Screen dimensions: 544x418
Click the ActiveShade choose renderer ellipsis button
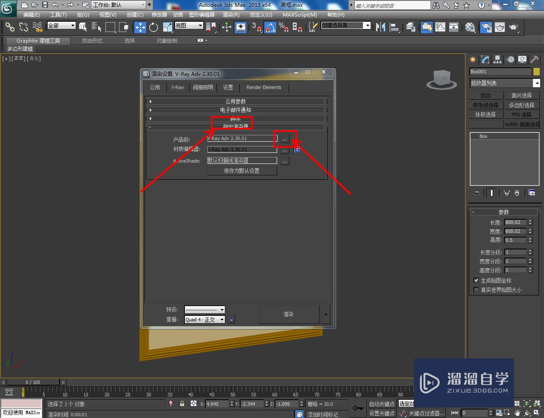285,161
